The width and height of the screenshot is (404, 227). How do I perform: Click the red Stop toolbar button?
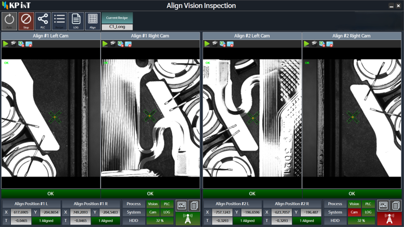[x=26, y=21]
